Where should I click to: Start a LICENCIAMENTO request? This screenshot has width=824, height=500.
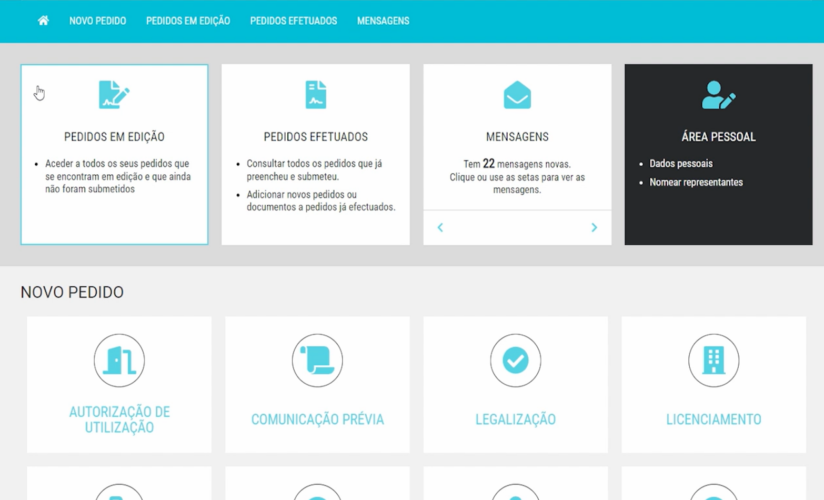pos(714,419)
